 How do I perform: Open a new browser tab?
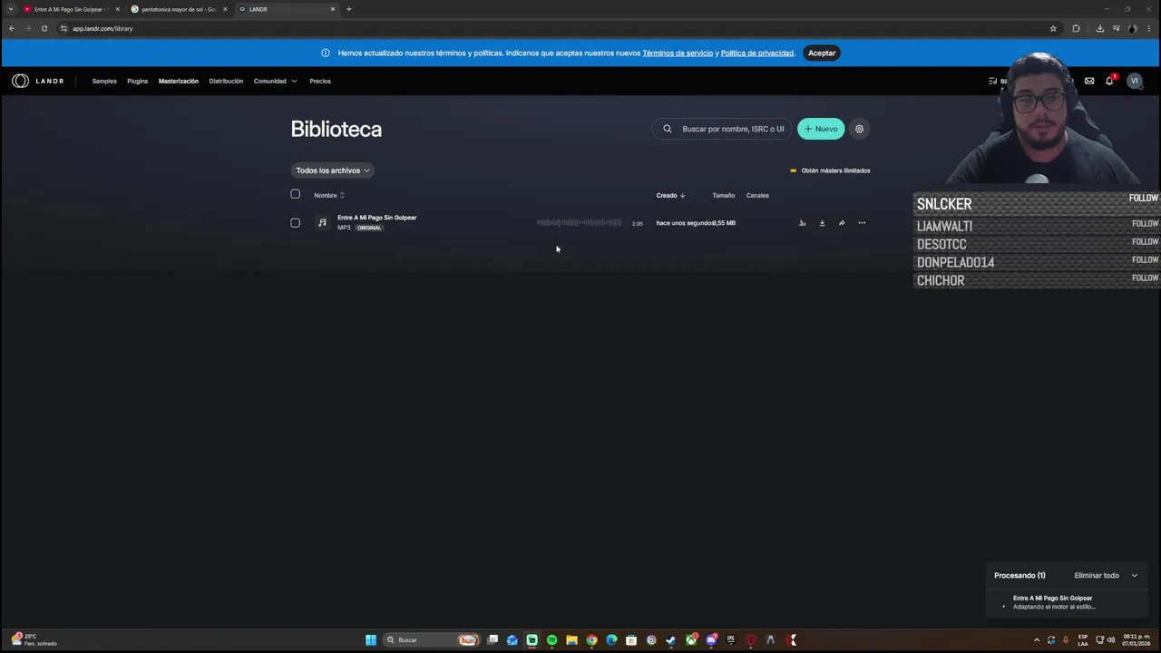pos(349,9)
